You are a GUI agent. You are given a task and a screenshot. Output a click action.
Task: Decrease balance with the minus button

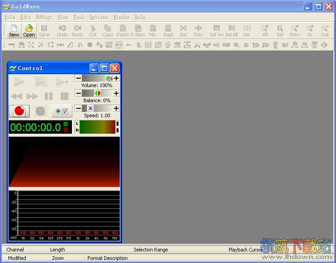79,93
